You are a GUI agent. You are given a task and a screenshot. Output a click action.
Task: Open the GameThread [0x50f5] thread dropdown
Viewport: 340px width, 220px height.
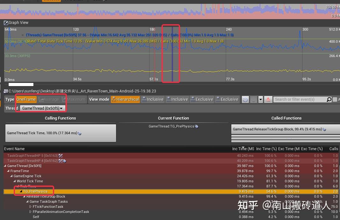pos(41,108)
